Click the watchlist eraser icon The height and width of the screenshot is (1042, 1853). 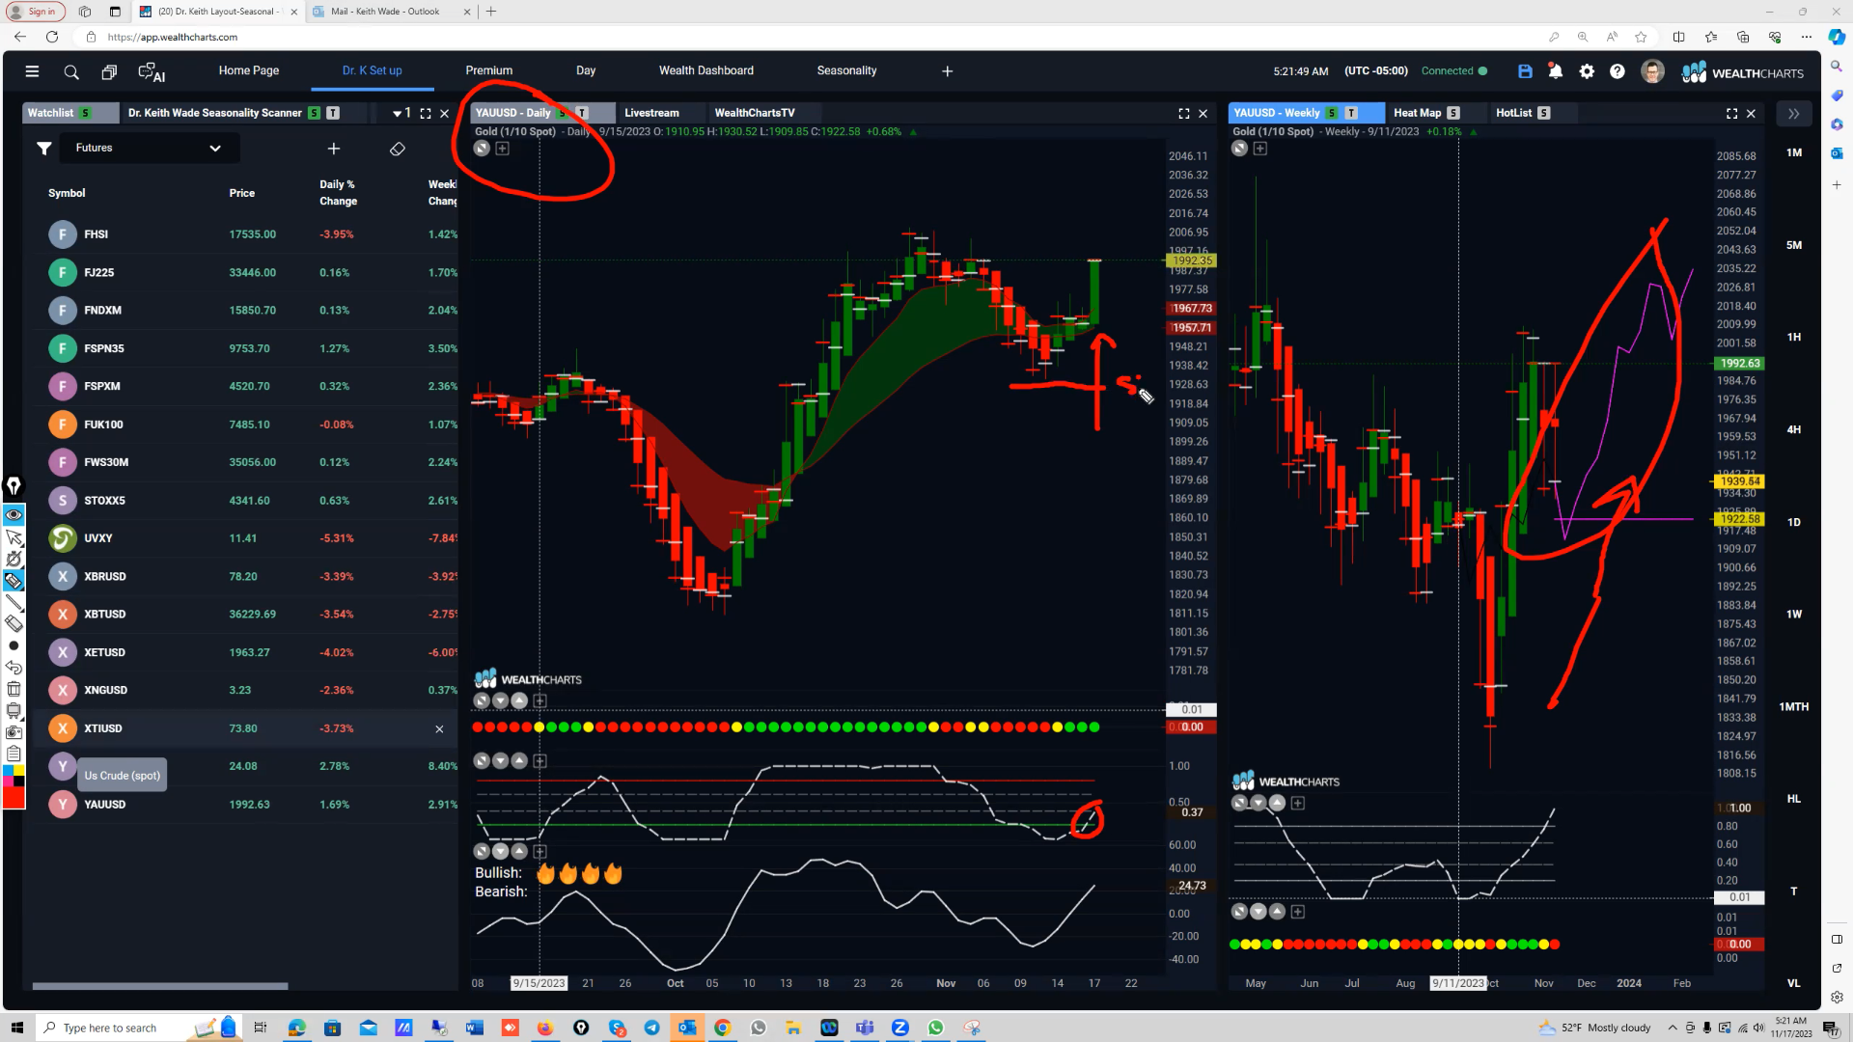click(398, 149)
